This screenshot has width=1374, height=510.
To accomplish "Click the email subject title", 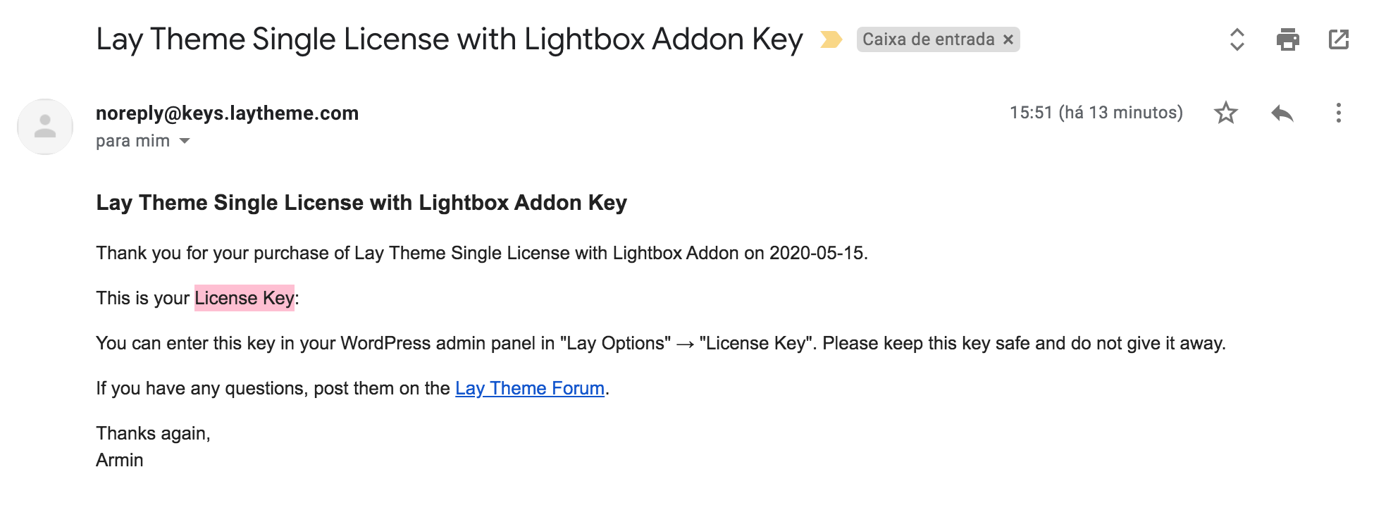I will coord(449,39).
